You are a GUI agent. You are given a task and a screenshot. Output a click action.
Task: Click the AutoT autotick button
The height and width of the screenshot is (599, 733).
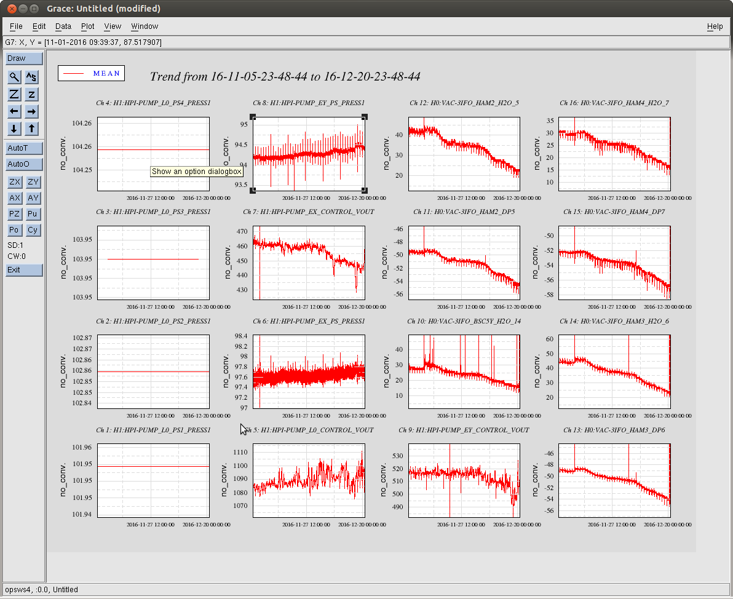[25, 148]
